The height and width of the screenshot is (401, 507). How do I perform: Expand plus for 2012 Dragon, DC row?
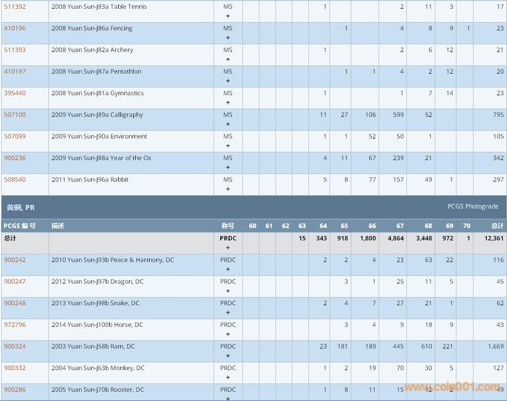pos(228,291)
